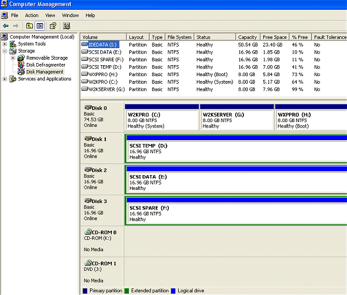Sort by the Layout column header
Screen dimensions: 347x295
coord(138,37)
